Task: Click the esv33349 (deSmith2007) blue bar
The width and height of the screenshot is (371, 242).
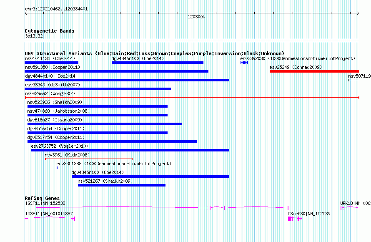Action: [x=98, y=89]
